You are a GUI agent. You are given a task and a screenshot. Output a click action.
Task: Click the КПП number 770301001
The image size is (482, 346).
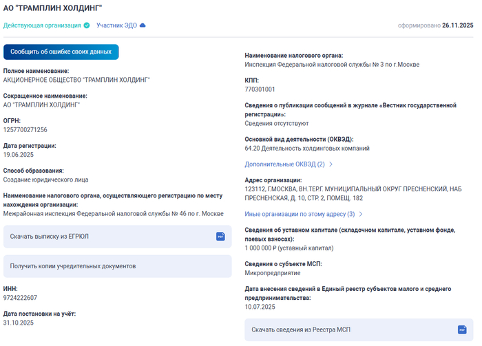coord(260,89)
